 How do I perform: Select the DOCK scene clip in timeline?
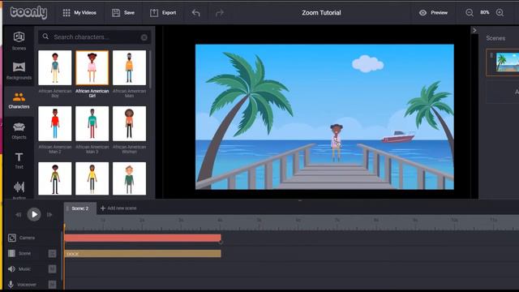143,254
